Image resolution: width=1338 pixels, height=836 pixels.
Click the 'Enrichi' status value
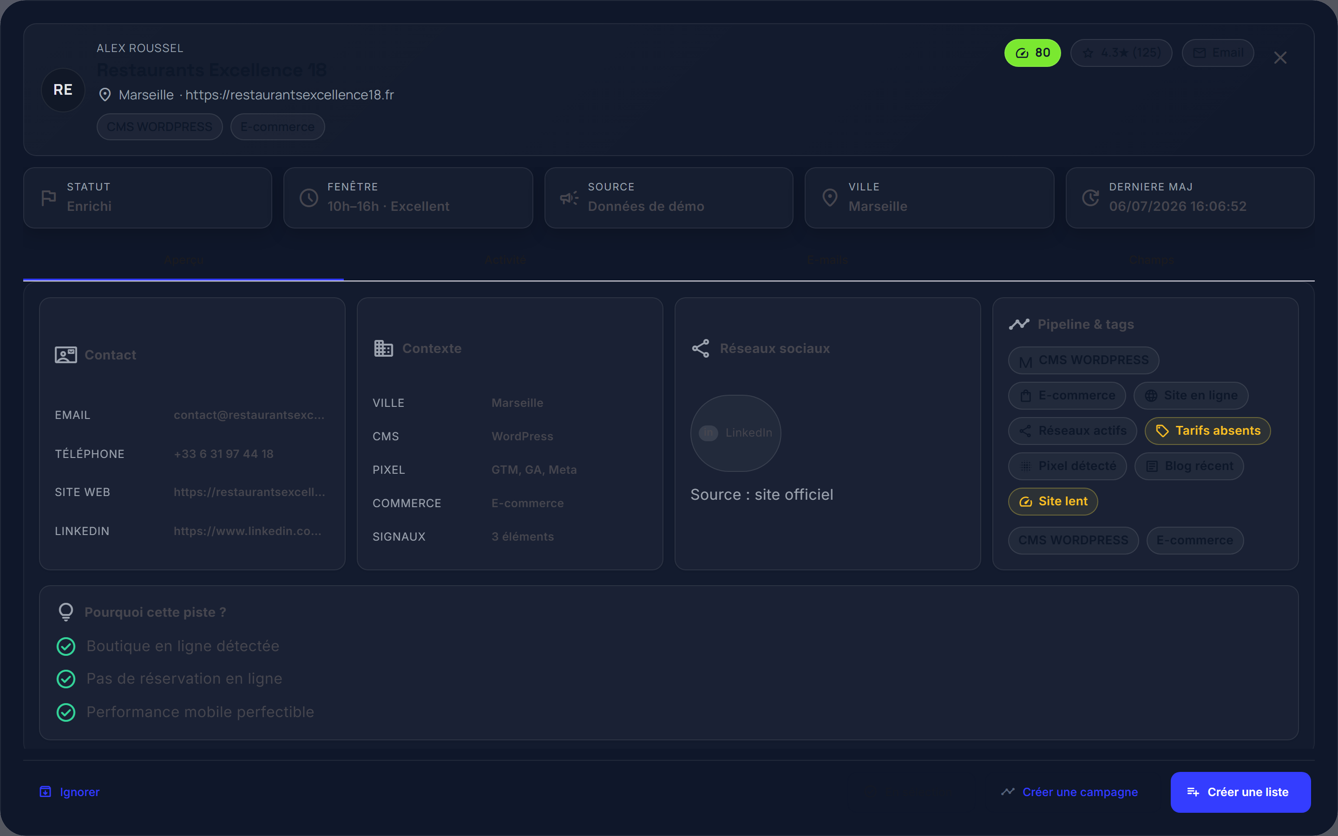click(89, 206)
